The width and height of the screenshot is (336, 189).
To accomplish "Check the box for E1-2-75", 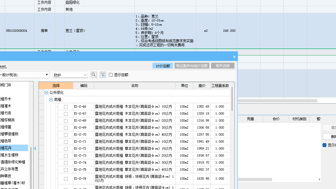I will coord(66,170).
